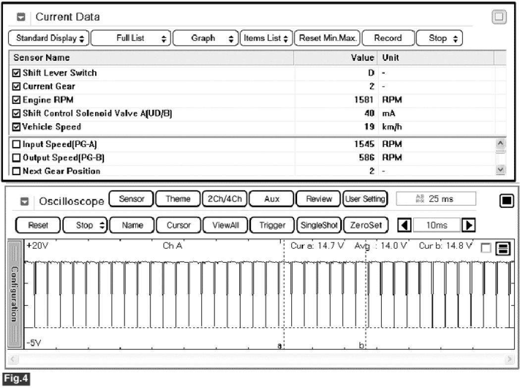Viewport: 520px width, 389px height.
Task: Click the filled square oscilloscope window icon
Action: [x=506, y=201]
